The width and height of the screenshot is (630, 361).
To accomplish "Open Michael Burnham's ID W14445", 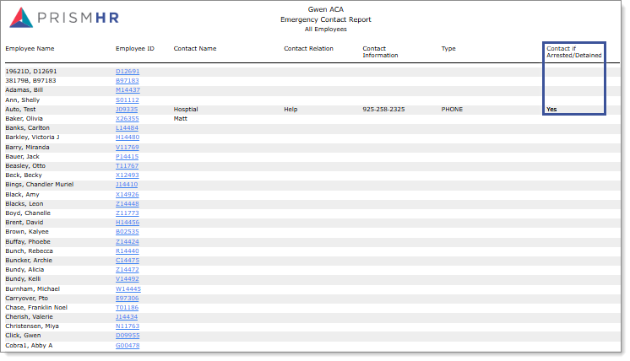I will coord(128,288).
